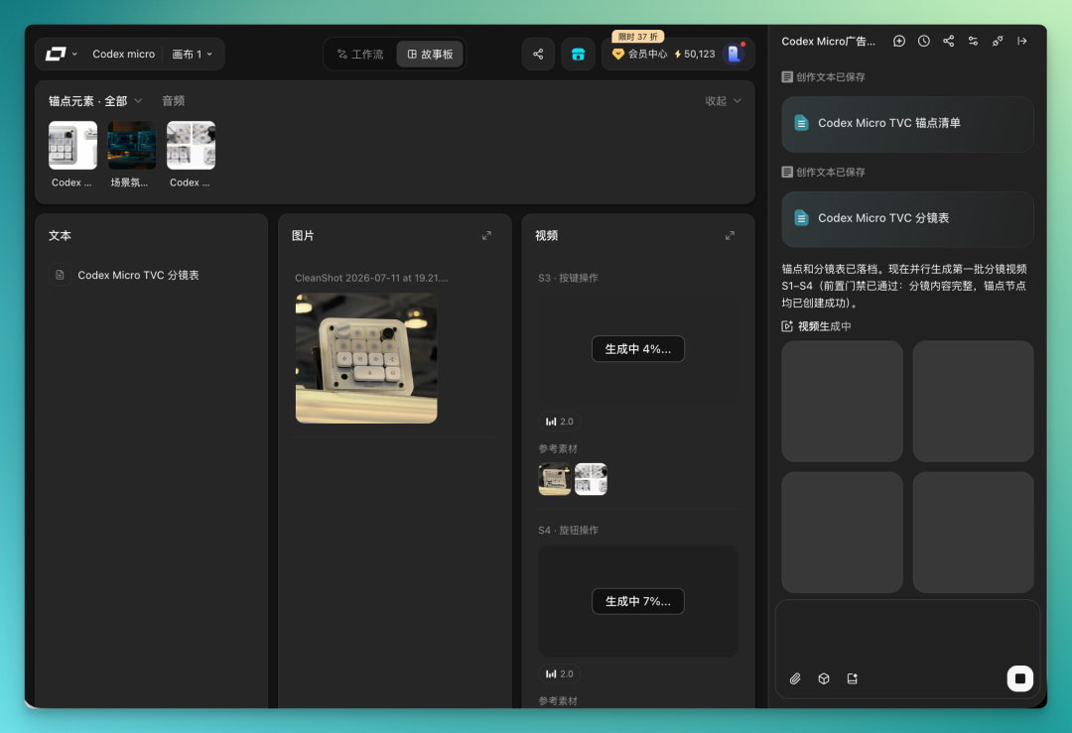
Task: Click the new chat plus icon
Action: coord(899,41)
